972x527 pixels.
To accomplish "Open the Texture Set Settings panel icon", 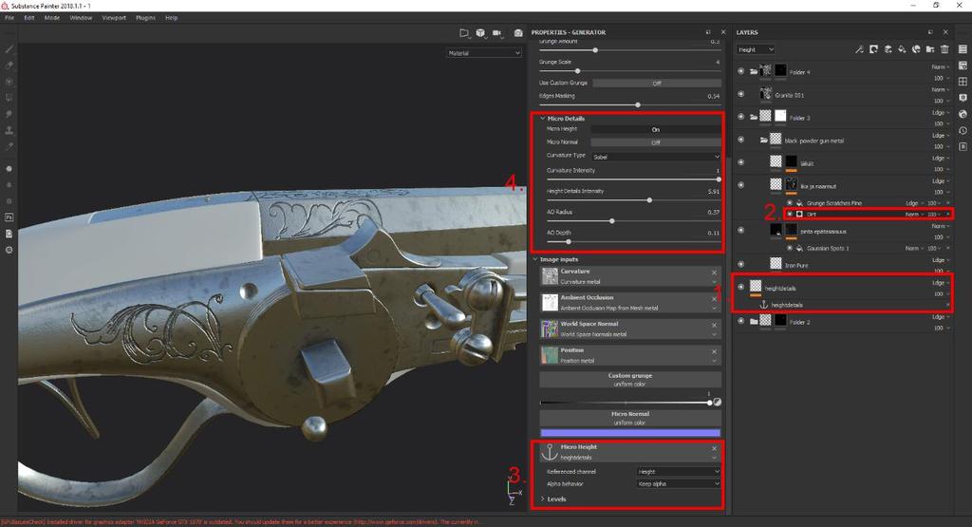I will (x=963, y=66).
